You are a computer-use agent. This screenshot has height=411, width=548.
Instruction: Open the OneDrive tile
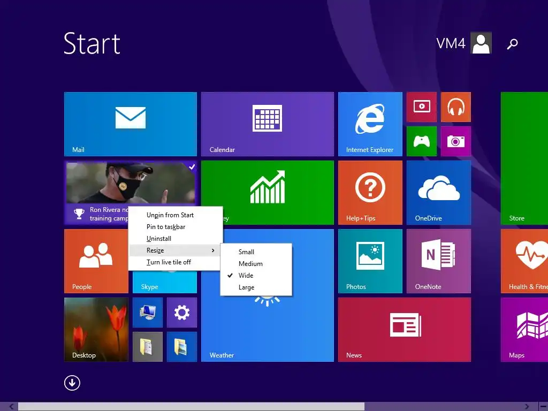point(439,193)
